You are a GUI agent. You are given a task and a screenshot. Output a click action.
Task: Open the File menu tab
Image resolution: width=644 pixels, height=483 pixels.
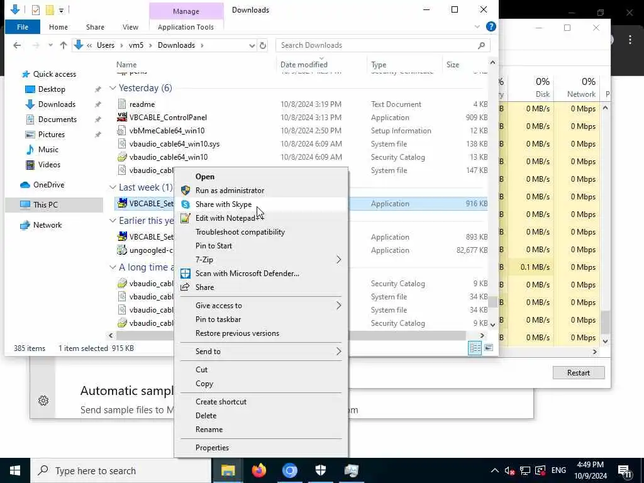pos(23,27)
